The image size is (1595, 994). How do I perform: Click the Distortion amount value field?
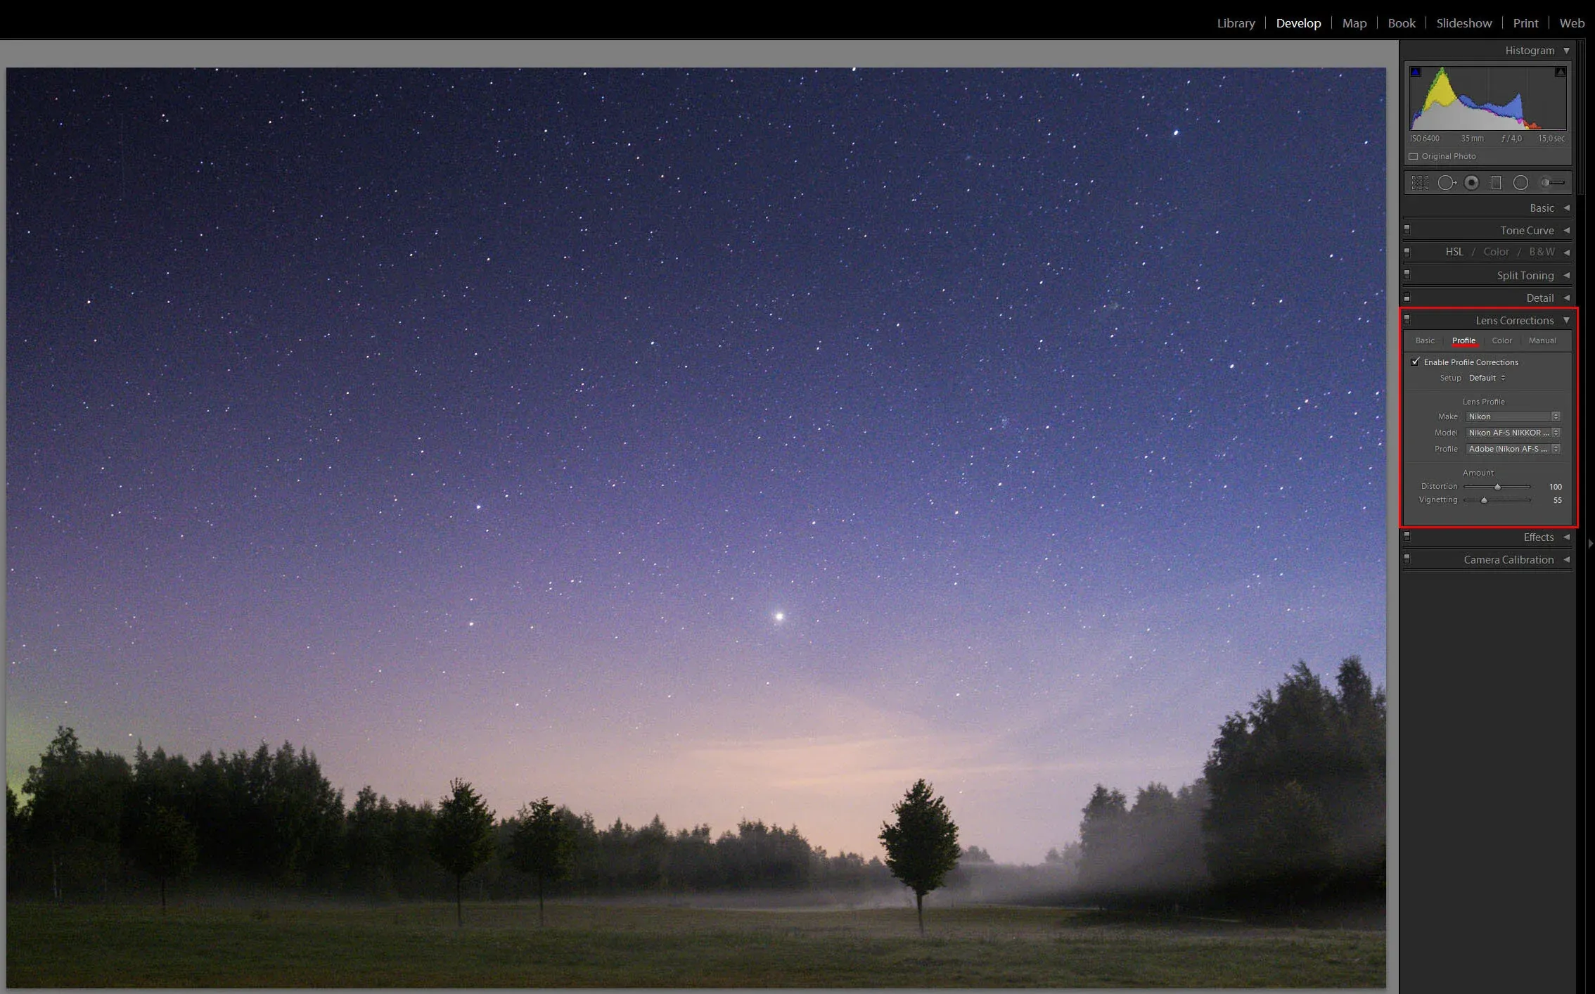1555,487
